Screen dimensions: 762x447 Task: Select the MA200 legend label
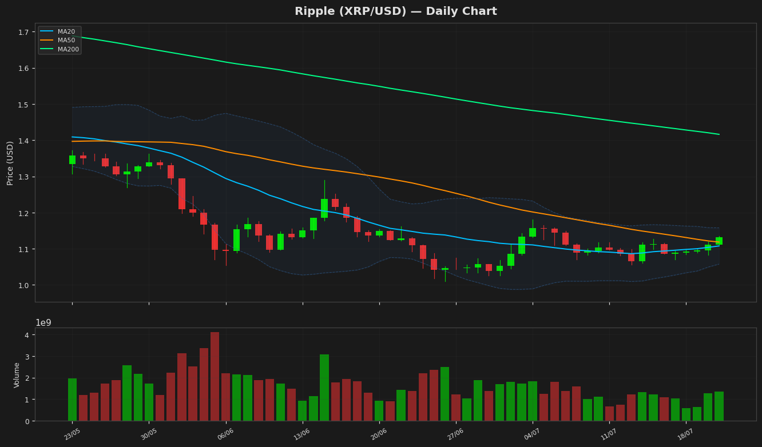click(68, 49)
